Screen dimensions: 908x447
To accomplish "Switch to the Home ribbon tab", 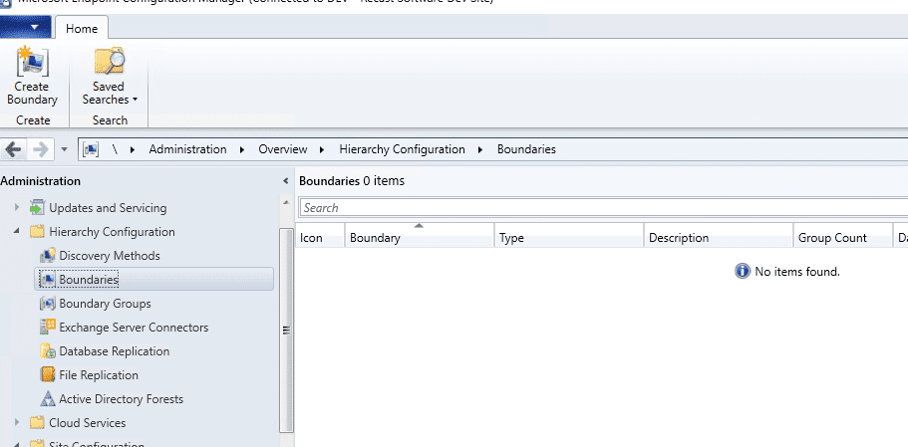I will [82, 29].
